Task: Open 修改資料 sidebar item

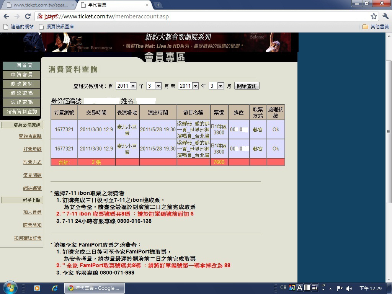Action: pos(21,84)
